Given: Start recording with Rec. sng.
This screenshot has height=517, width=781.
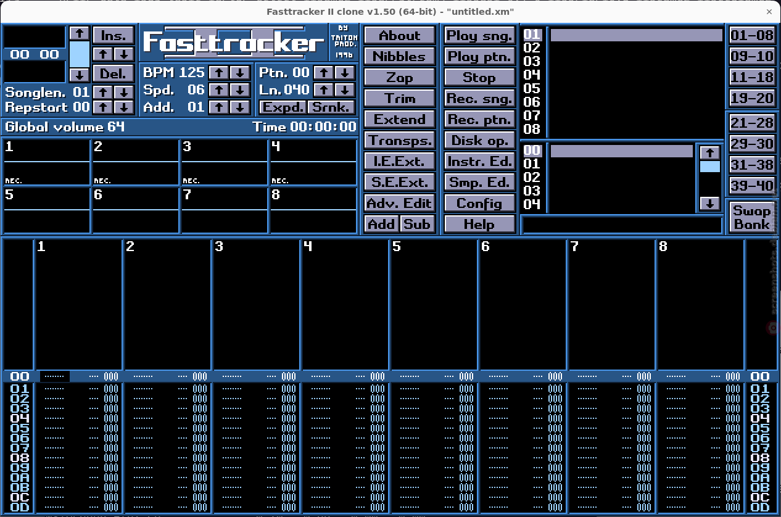Looking at the screenshot, I should coord(479,98).
